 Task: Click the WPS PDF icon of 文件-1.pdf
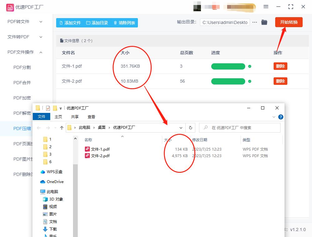88,149
